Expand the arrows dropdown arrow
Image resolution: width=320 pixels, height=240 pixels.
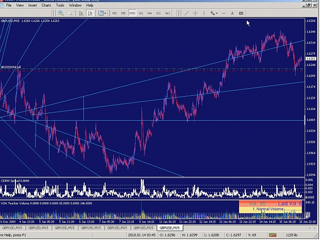(x=217, y=13)
